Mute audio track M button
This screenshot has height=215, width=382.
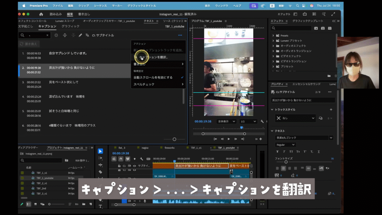coord(134,201)
